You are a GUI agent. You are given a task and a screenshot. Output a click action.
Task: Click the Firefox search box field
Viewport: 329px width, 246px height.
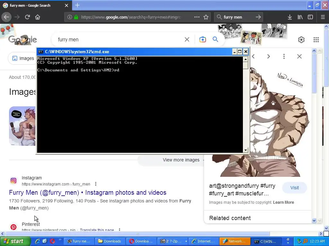click(238, 17)
